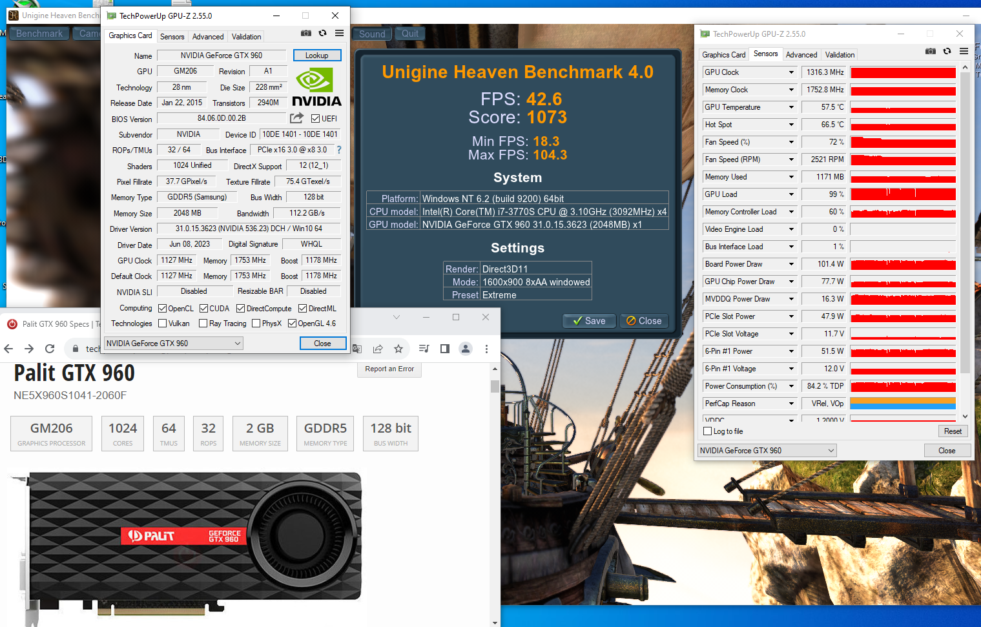Click the Heaven Sound button
This screenshot has width=981, height=627.
tap(372, 34)
